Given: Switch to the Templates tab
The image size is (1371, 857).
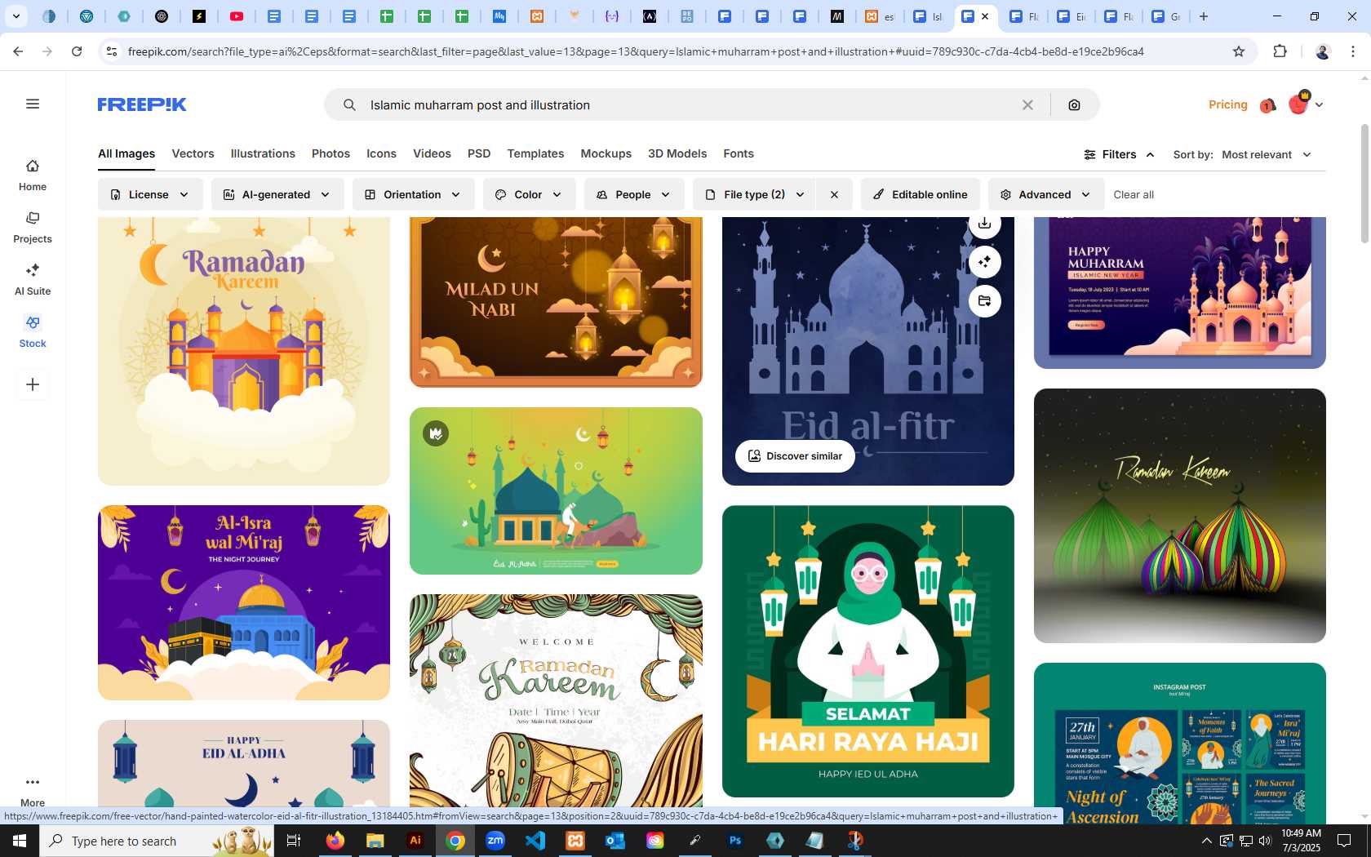Looking at the screenshot, I should pos(535,153).
